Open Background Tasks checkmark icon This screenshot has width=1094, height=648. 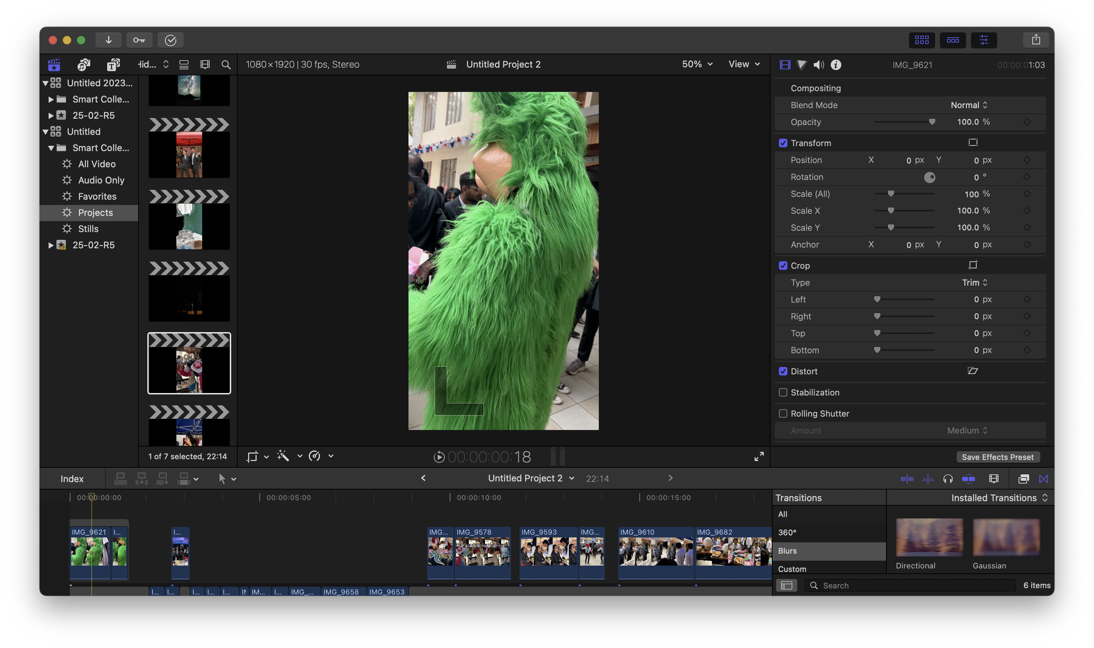click(170, 40)
